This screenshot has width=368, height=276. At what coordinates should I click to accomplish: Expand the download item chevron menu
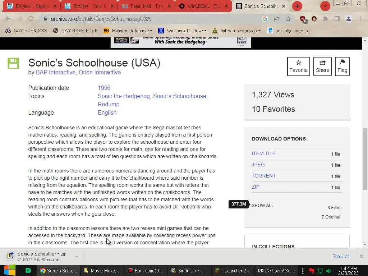(77, 257)
